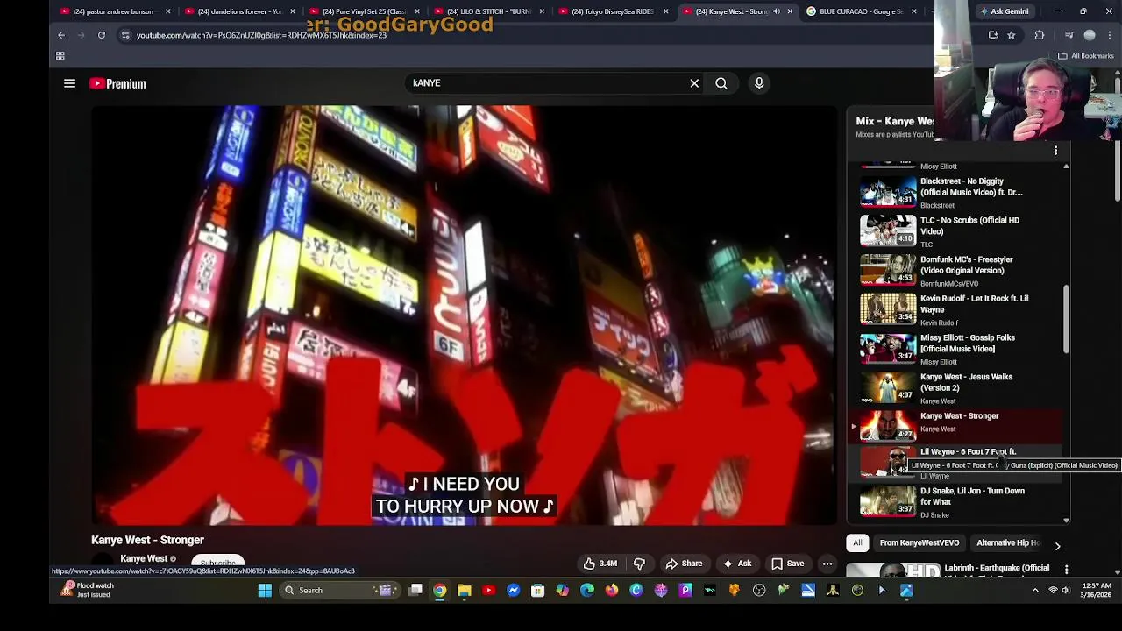Screen dimensions: 1122x631
Task: Close the Tokyo DisneySea tab
Action: tap(666, 11)
